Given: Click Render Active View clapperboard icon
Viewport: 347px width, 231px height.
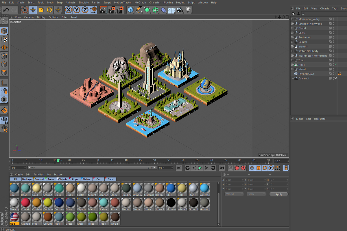Looking at the screenshot, I should tap(103, 10).
